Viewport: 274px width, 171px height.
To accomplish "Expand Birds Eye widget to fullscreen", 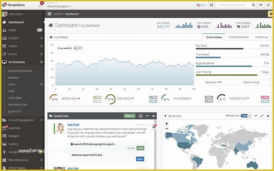I will tap(262, 116).
